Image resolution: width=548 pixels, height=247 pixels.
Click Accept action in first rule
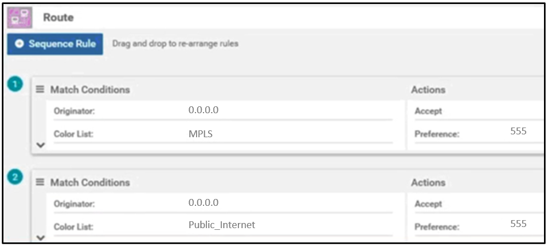[x=428, y=111]
